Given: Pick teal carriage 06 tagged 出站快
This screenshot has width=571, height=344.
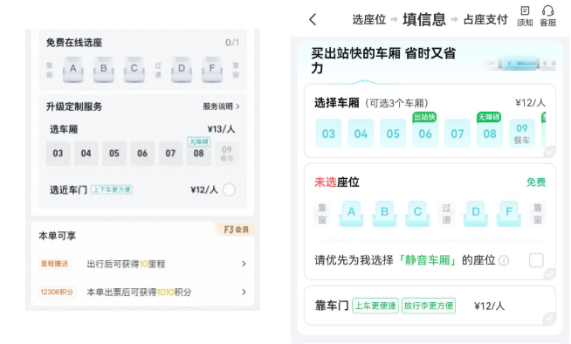Looking at the screenshot, I should coord(425,134).
